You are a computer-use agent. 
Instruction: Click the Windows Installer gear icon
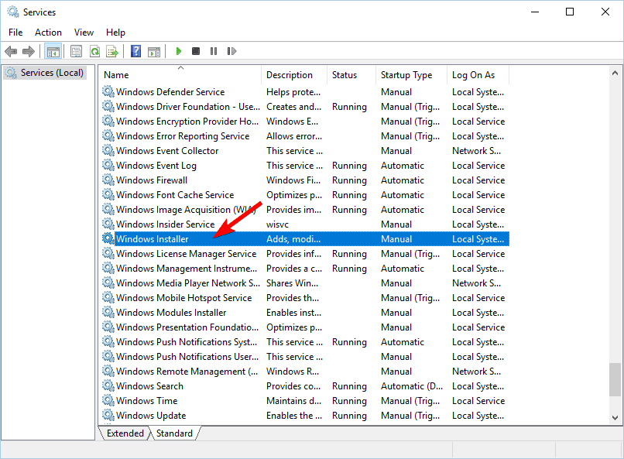(x=108, y=238)
